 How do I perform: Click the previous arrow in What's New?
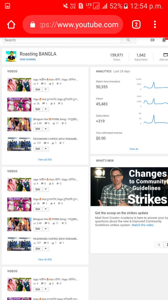coord(159,245)
